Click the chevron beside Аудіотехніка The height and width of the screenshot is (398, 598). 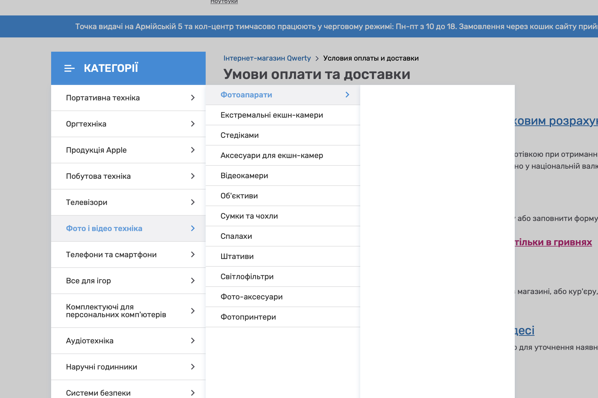point(193,341)
